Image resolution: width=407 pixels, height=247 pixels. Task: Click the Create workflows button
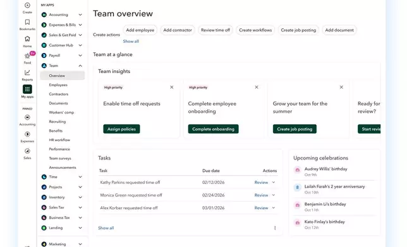pos(255,30)
